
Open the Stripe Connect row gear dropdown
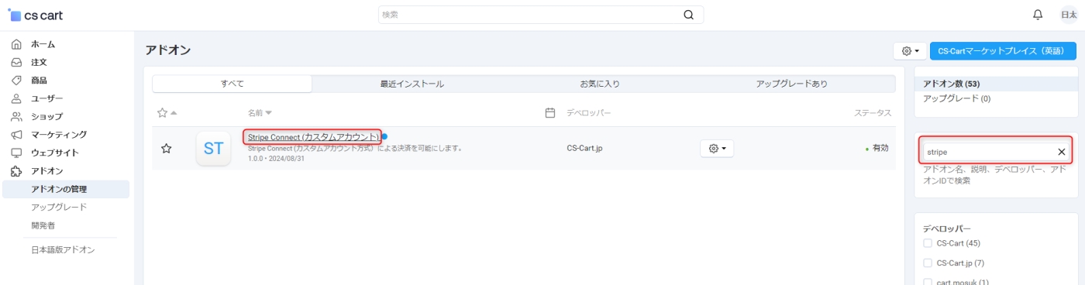[x=717, y=148]
